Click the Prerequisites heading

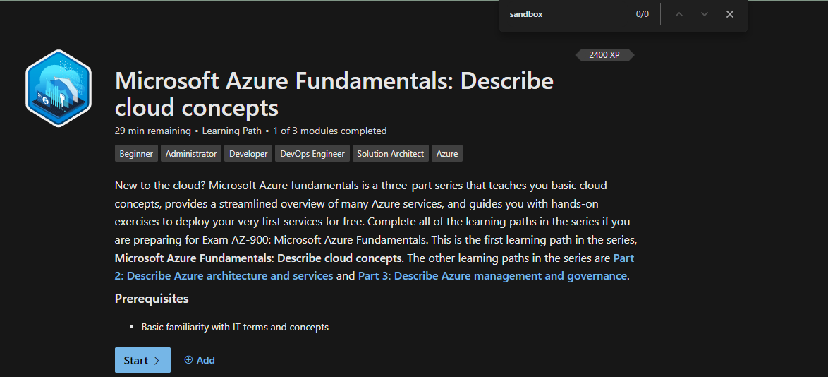click(x=152, y=299)
